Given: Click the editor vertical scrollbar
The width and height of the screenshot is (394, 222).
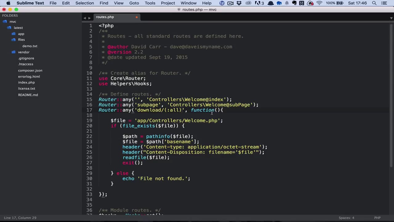Looking at the screenshot, I should pos(391,96).
